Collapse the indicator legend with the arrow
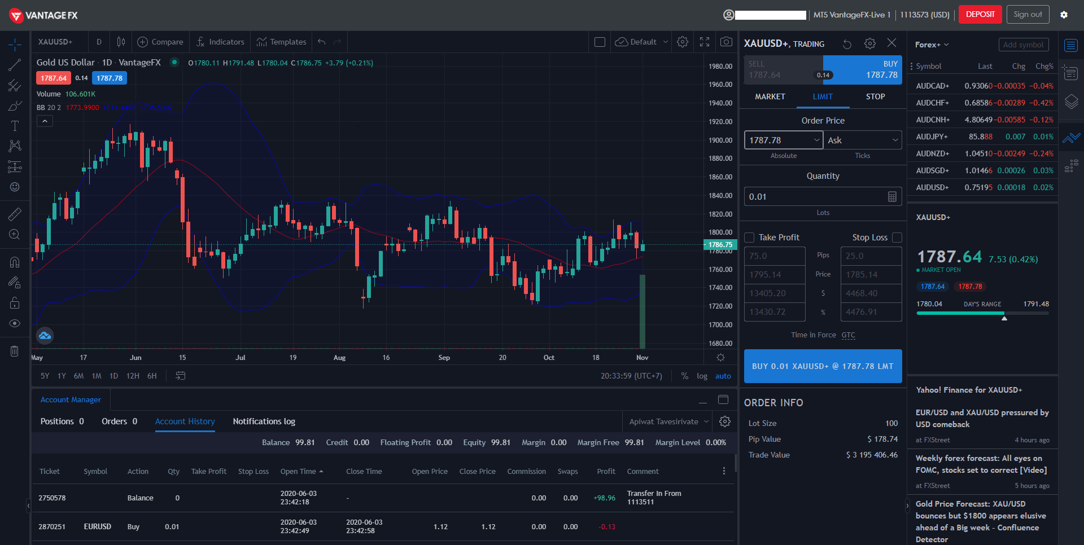 tap(45, 121)
